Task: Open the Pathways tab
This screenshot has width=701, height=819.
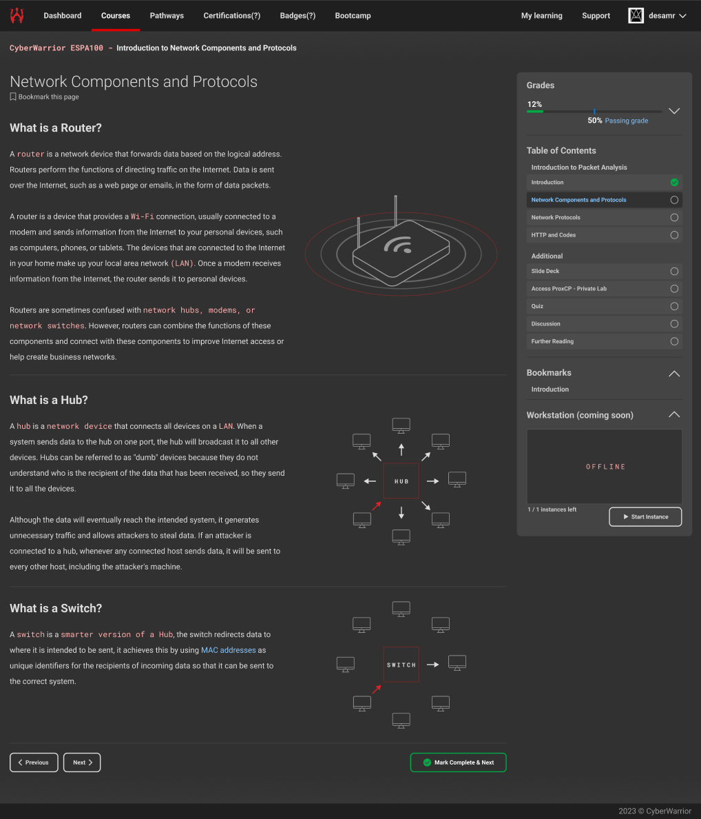Action: point(167,16)
